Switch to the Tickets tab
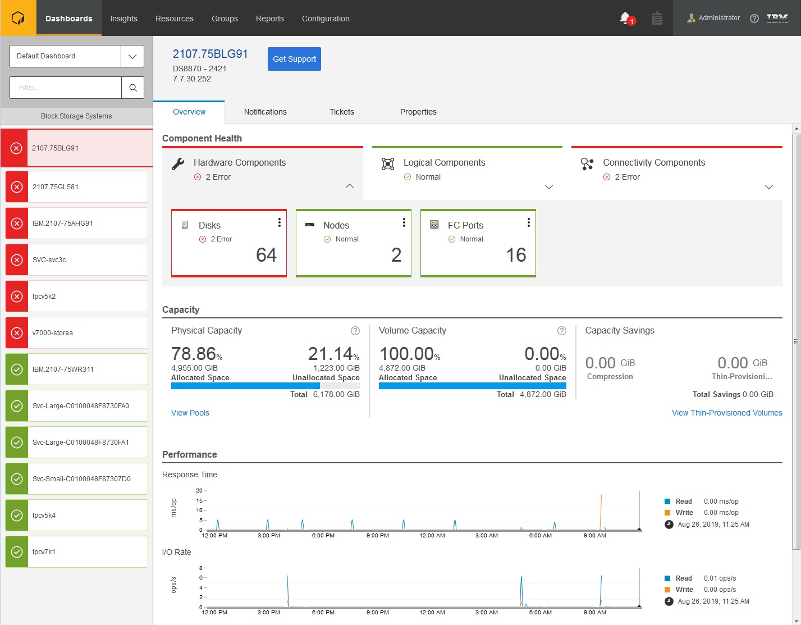 coord(342,112)
